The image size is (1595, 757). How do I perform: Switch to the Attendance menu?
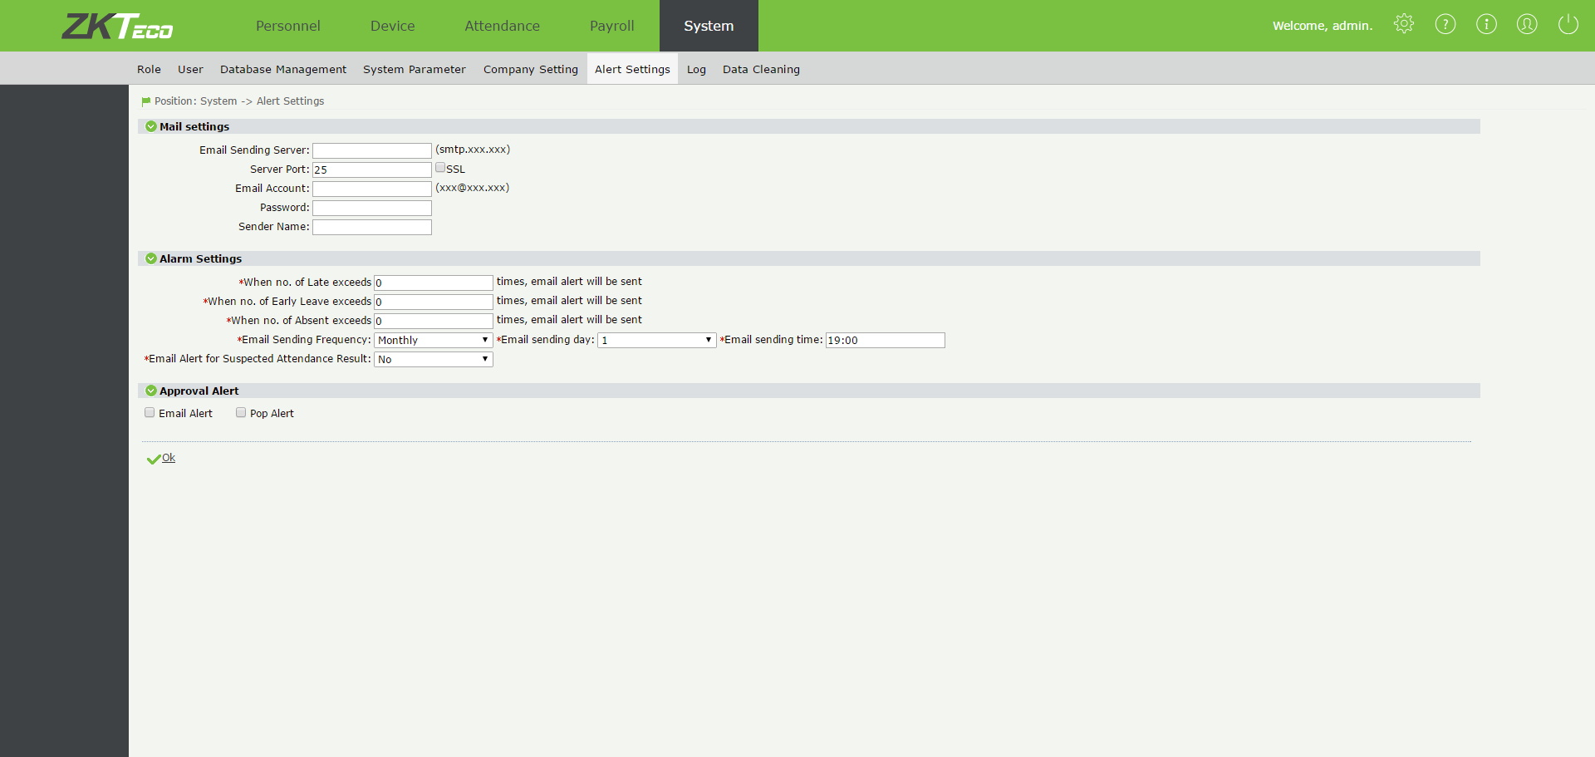pyautogui.click(x=502, y=26)
